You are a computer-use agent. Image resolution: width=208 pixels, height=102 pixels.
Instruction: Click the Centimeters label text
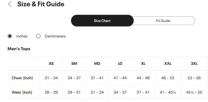coord(55,36)
